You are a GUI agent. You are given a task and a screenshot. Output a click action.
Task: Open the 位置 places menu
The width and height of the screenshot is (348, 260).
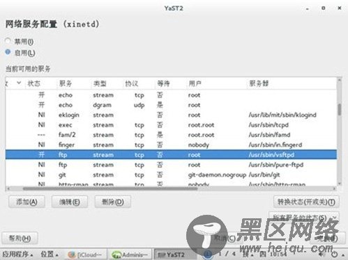50,254
